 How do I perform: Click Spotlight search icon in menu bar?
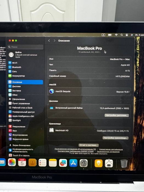point(122,35)
